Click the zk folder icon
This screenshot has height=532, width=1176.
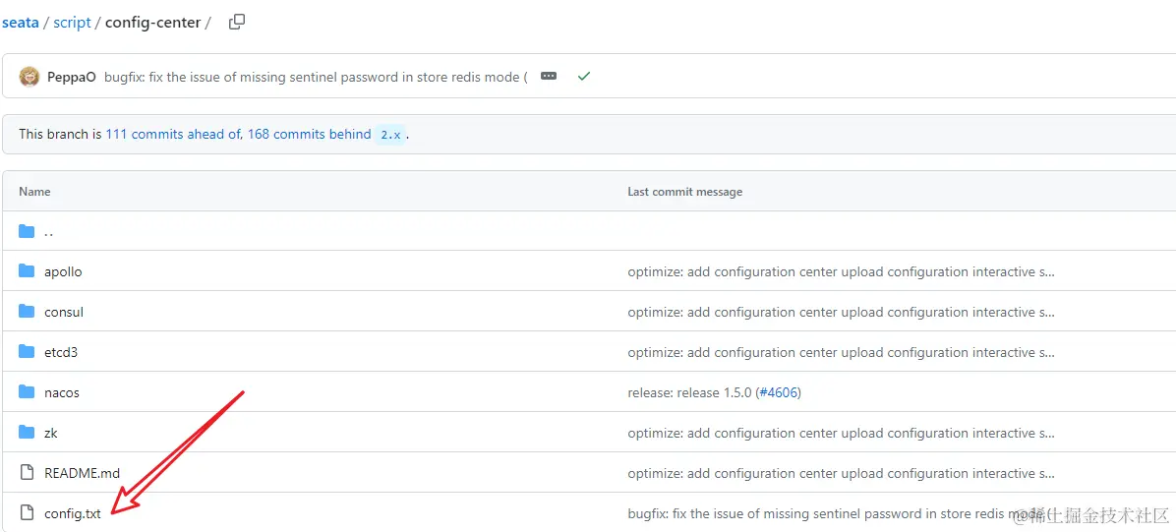[x=27, y=433]
